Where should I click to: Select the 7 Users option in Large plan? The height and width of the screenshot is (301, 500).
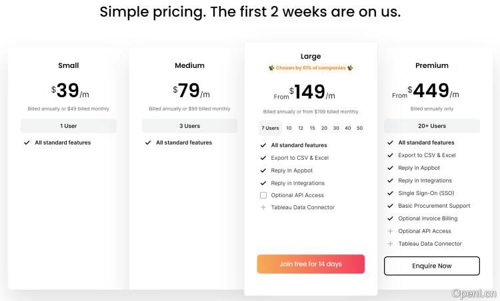[270, 128]
